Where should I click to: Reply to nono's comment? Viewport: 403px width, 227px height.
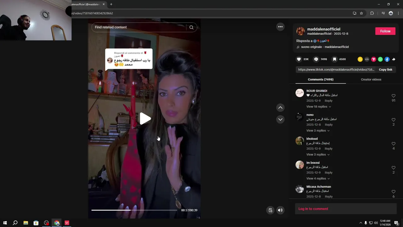coord(328,125)
